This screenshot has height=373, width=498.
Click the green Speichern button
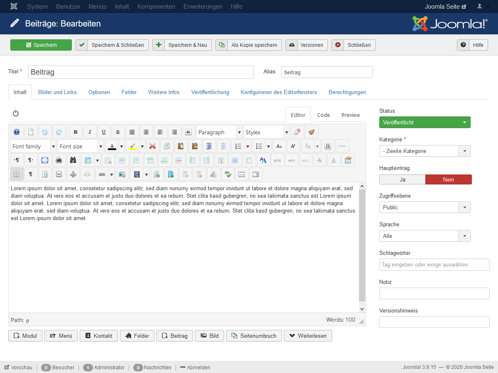(41, 45)
